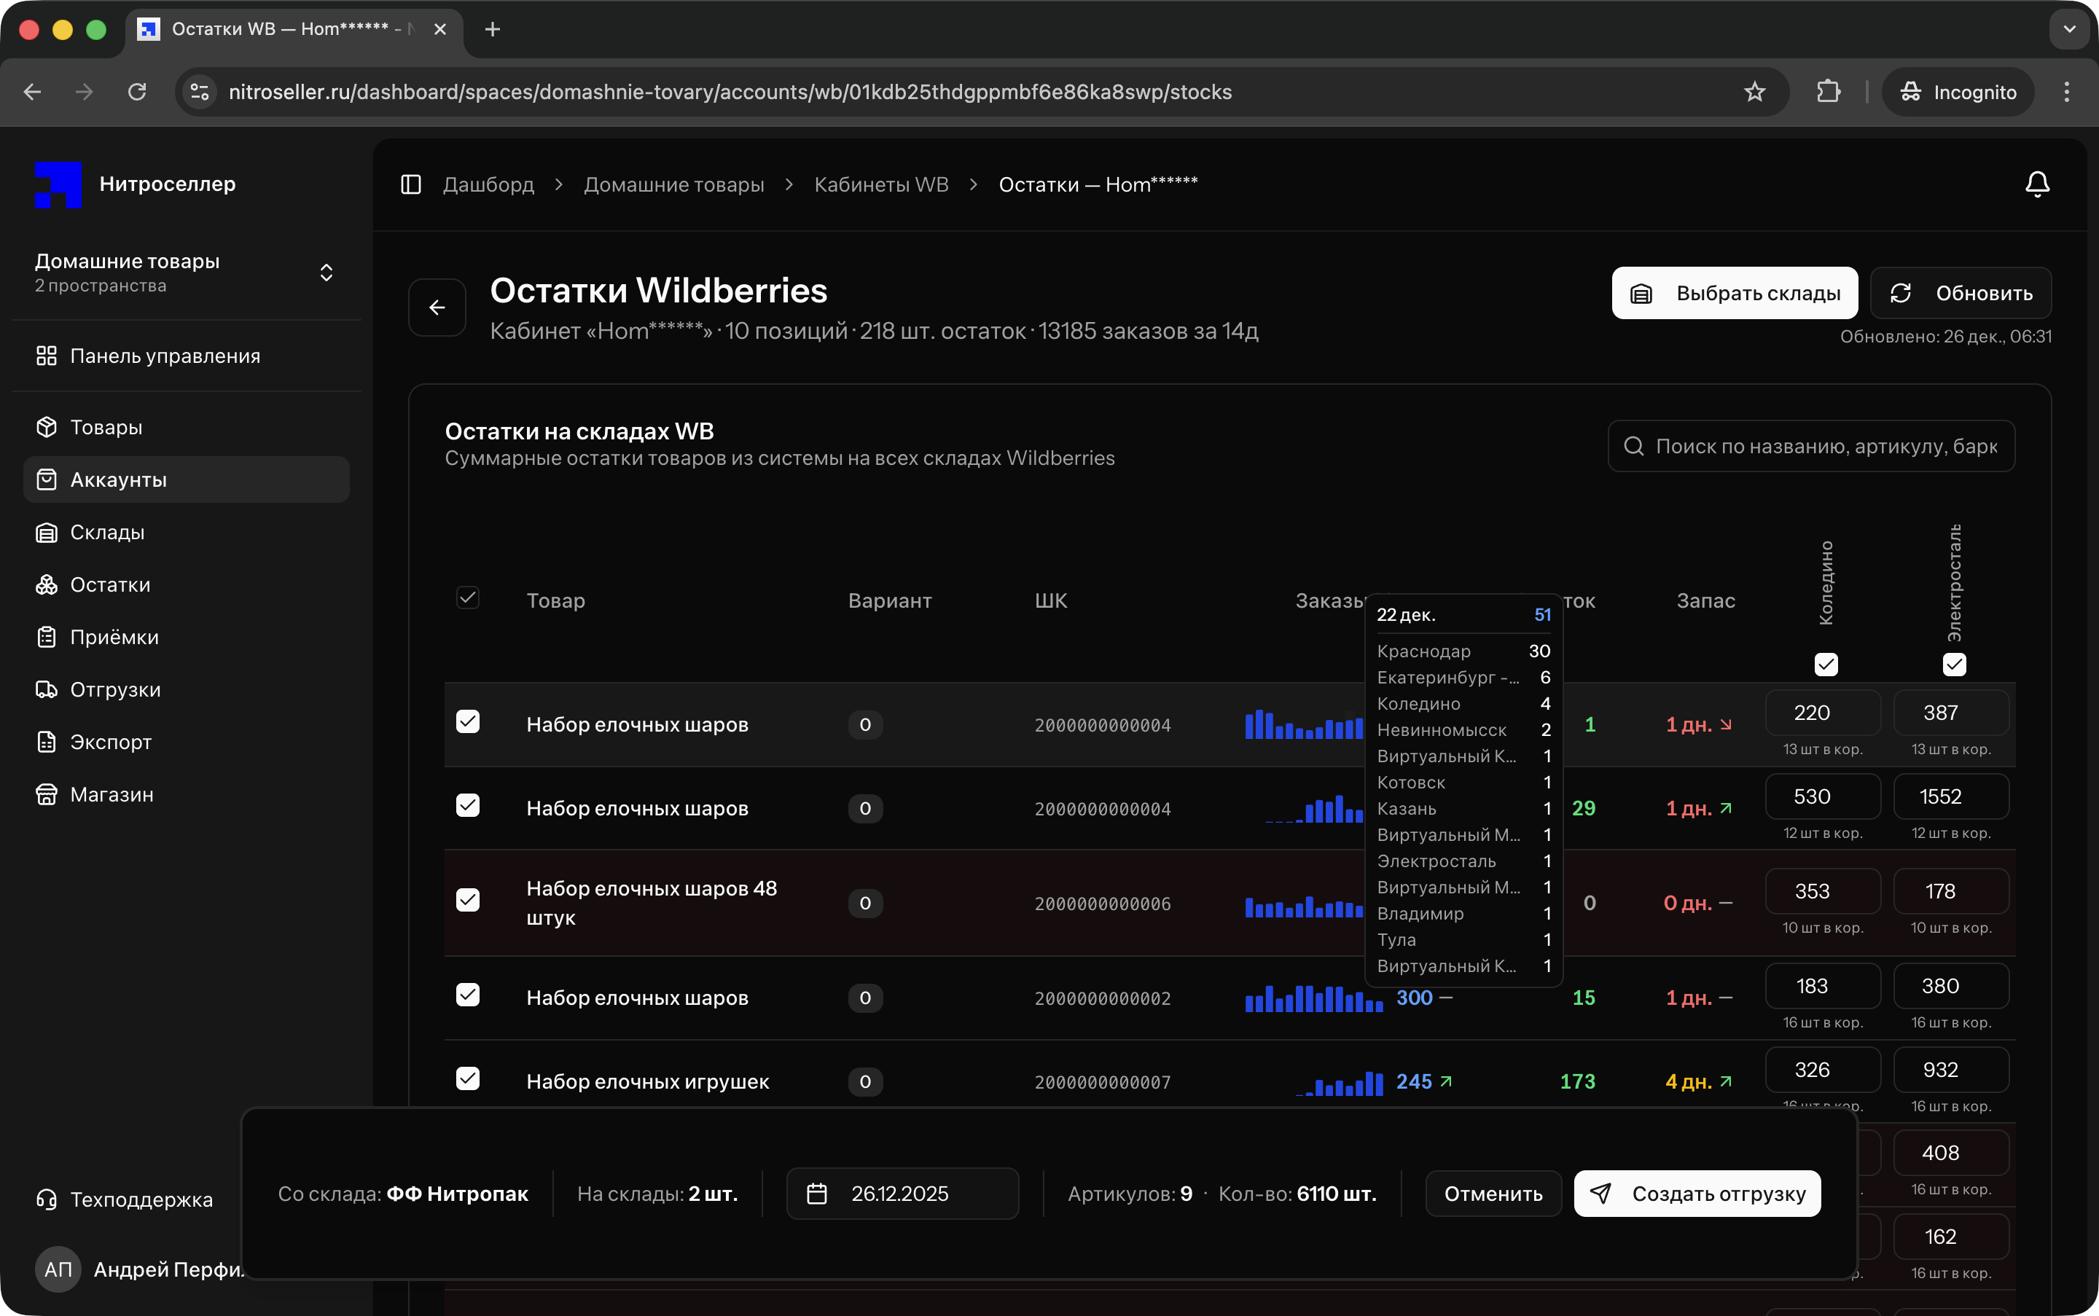The width and height of the screenshot is (2099, 1316).
Task: Focus the search by name field
Action: 1824,447
